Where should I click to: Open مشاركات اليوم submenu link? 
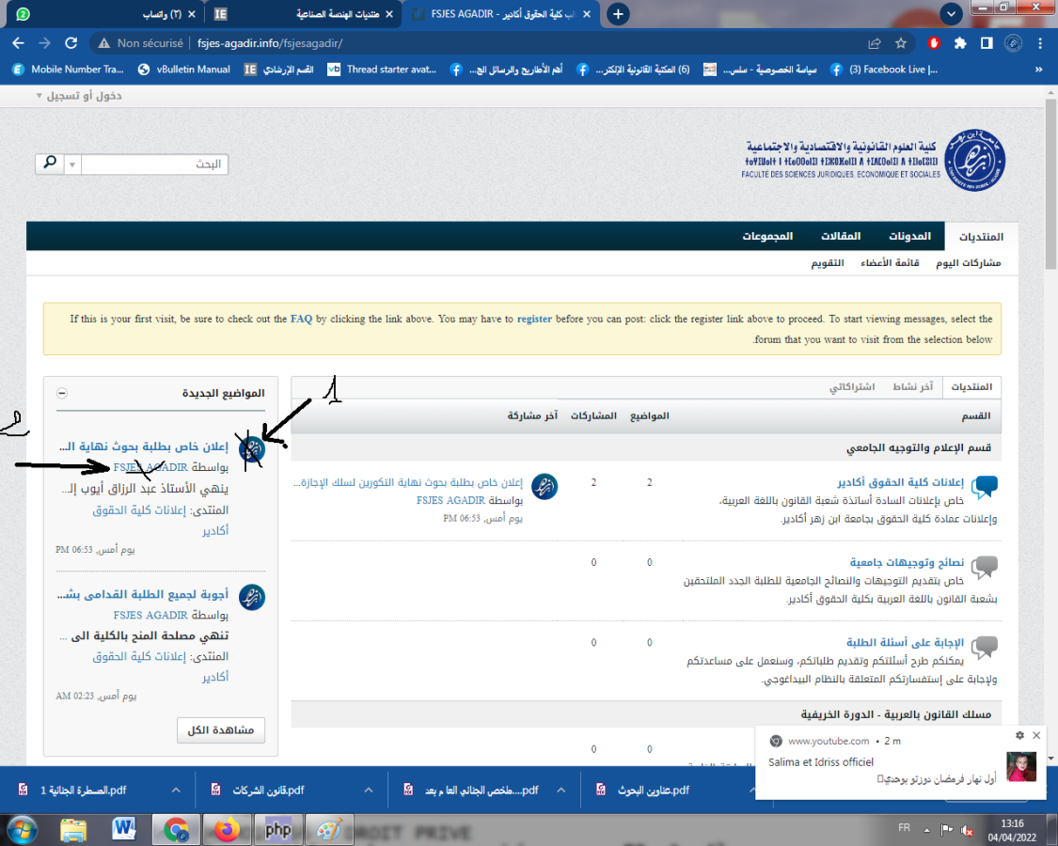point(969,262)
